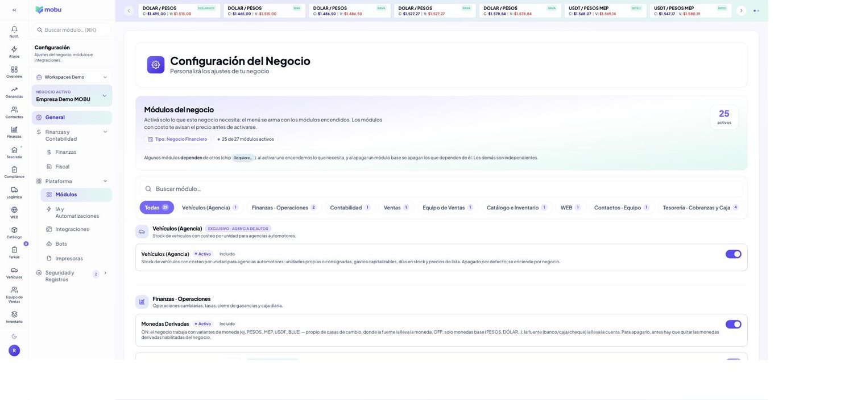The width and height of the screenshot is (853, 400).
Task: Focus the main Buscar módulo search box
Action: 441,189
